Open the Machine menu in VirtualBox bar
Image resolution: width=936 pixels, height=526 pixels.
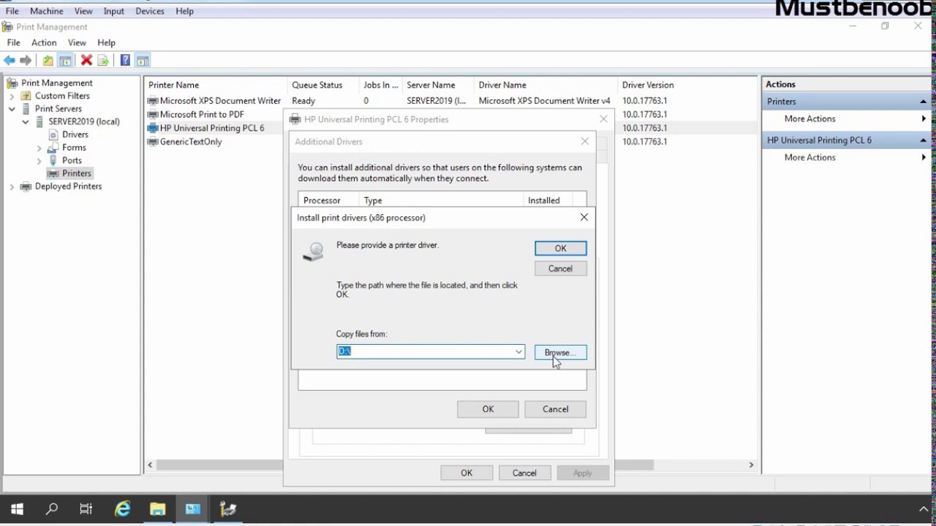[x=47, y=11]
